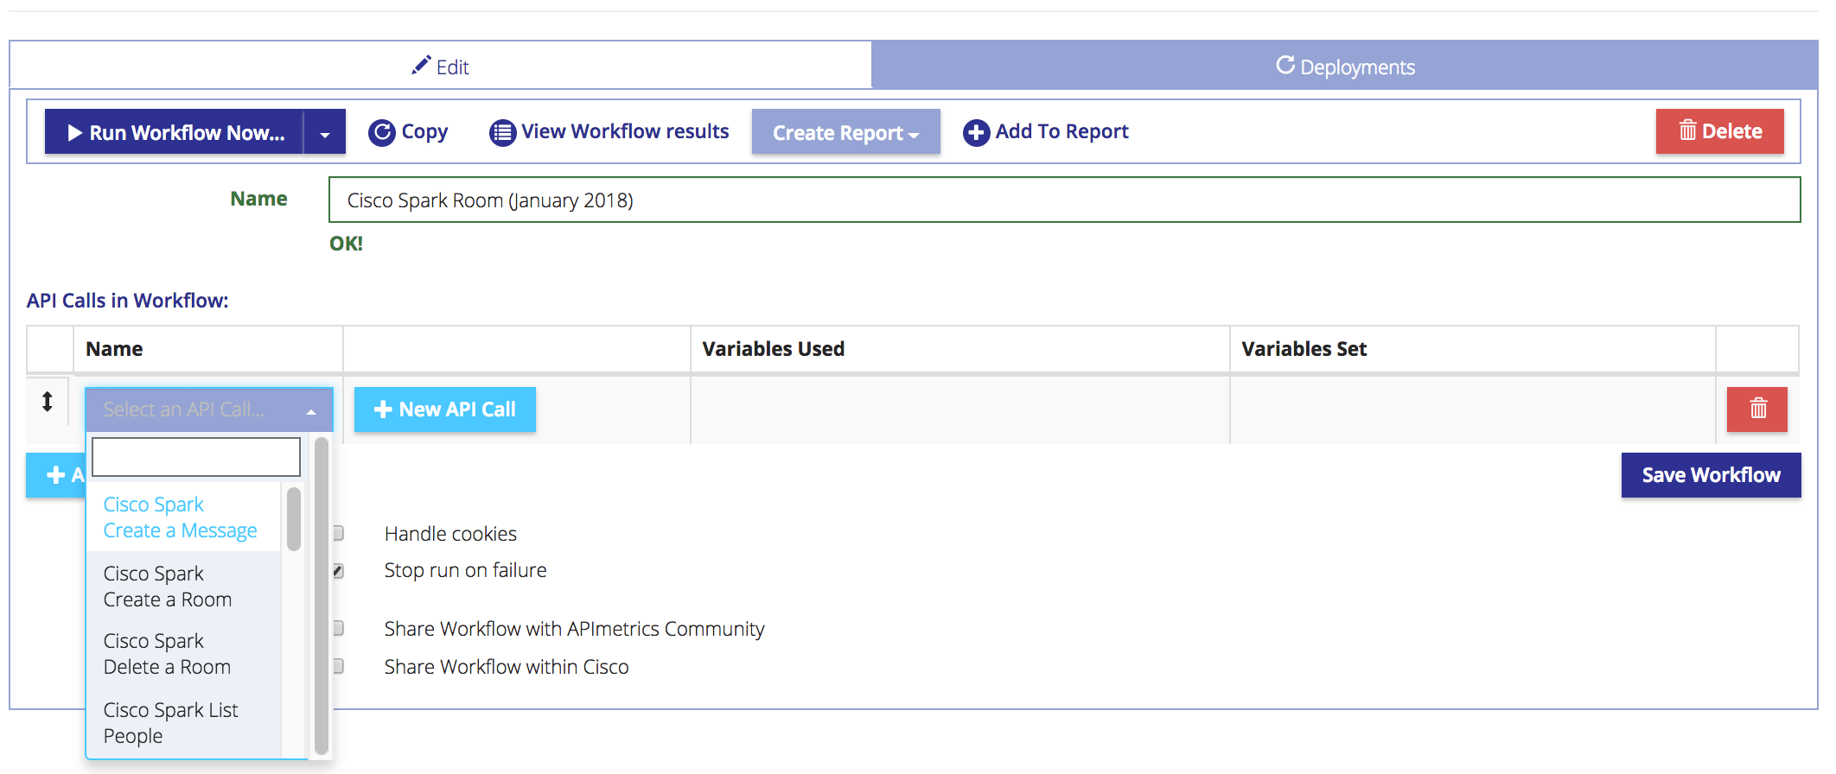Click the New API Call button

pos(444,409)
